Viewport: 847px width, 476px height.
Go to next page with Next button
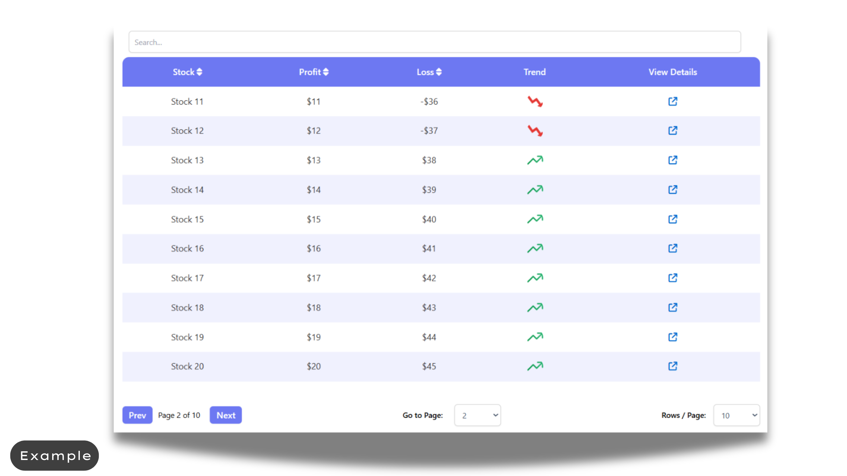[226, 415]
